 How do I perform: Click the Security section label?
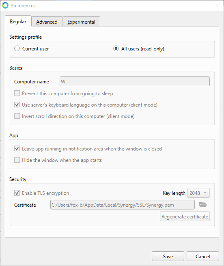(x=18, y=179)
